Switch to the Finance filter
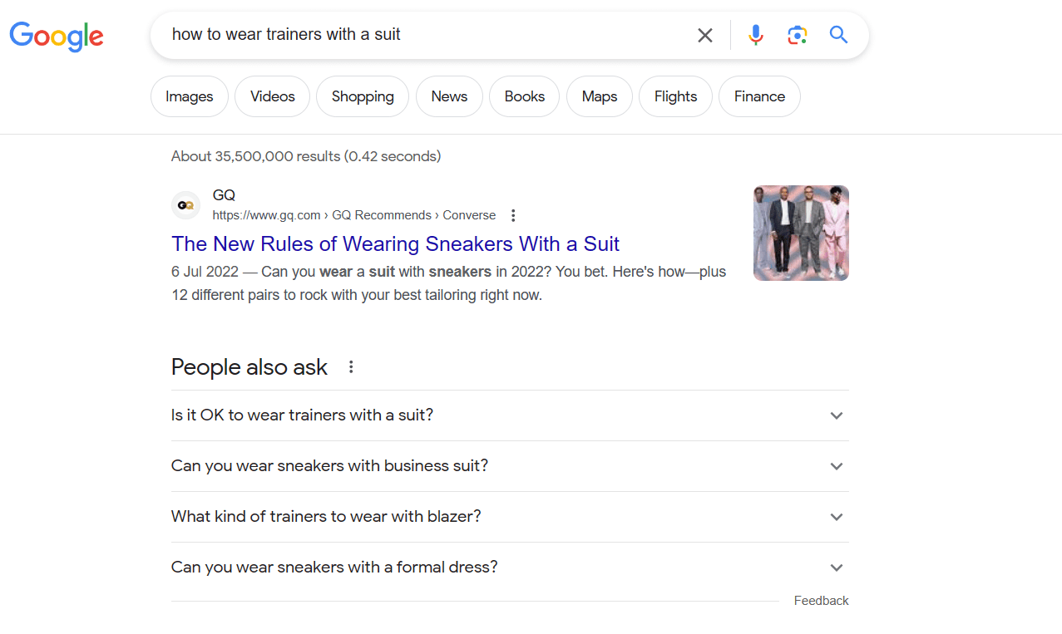 point(759,96)
